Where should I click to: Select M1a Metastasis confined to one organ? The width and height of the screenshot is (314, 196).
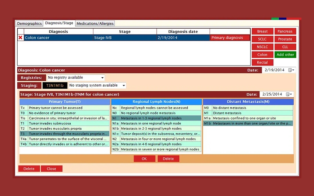pos(248,118)
